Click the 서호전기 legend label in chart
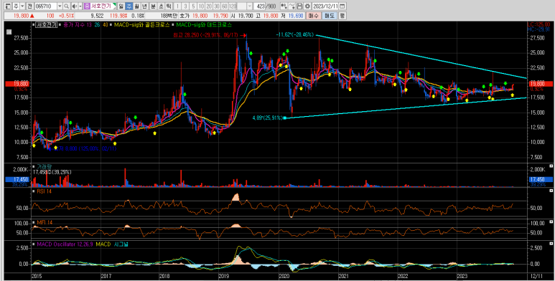 (47, 25)
